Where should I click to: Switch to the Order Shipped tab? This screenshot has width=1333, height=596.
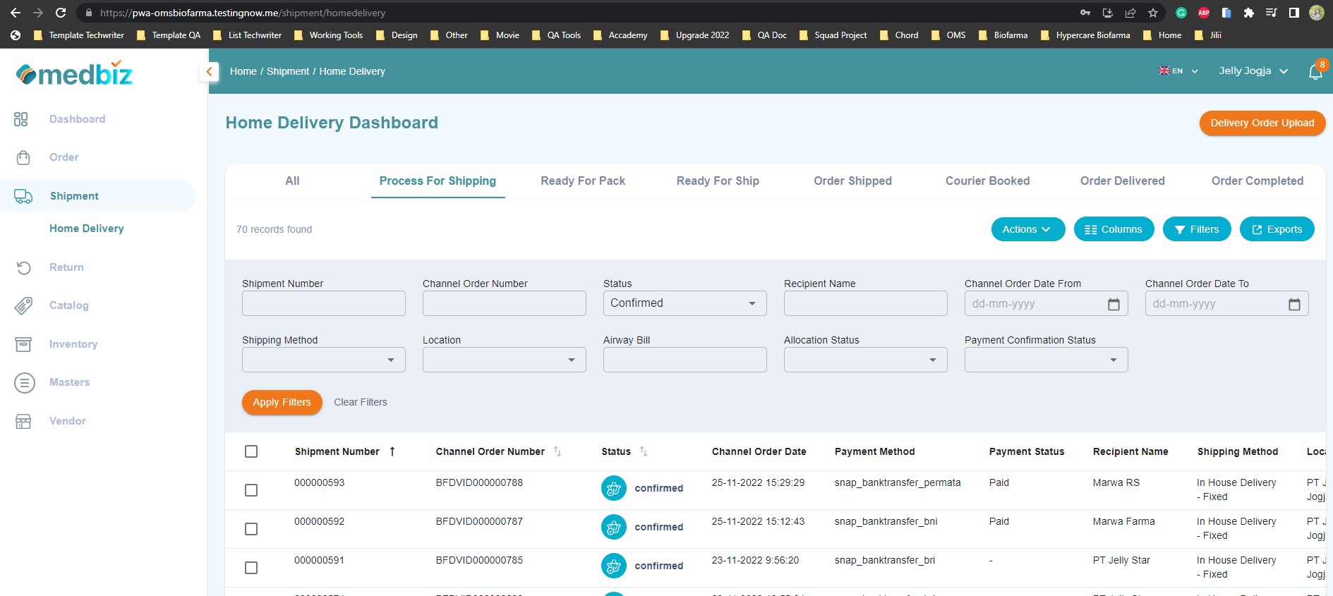[x=852, y=181]
